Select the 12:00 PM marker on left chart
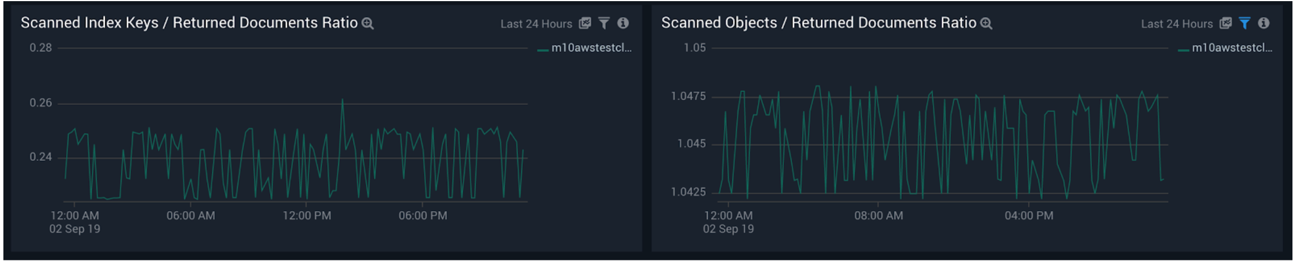Image resolution: width=1297 pixels, height=265 pixels. pos(307,216)
